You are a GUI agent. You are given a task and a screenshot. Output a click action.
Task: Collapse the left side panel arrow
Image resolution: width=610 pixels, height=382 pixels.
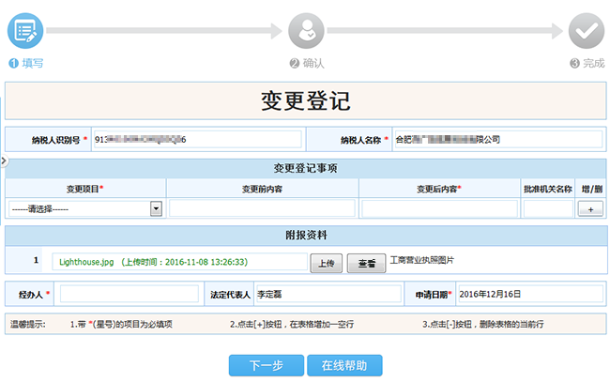pos(3,161)
